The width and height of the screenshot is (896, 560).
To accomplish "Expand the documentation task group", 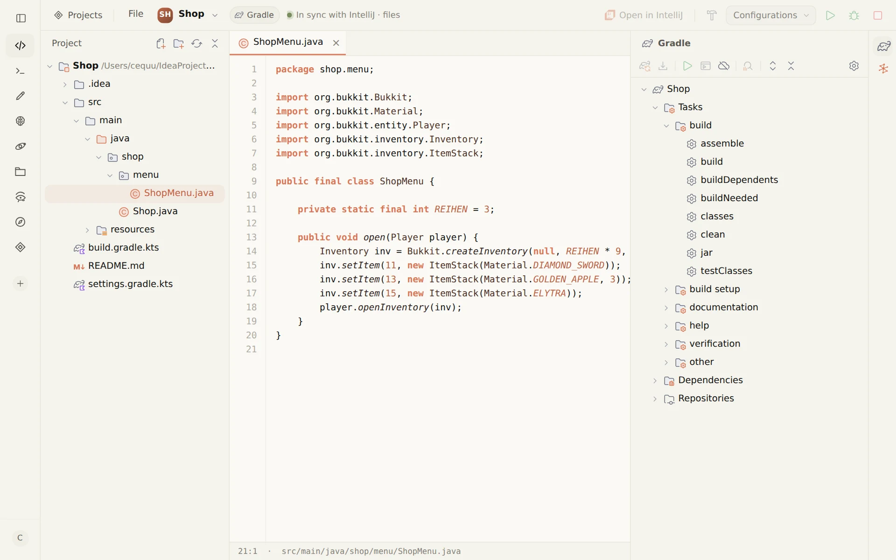I will (x=666, y=308).
